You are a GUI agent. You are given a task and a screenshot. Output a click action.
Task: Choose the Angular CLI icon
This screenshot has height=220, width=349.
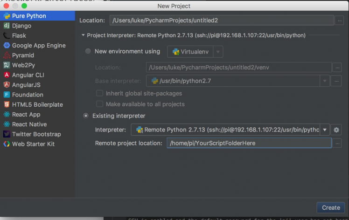click(x=7, y=75)
